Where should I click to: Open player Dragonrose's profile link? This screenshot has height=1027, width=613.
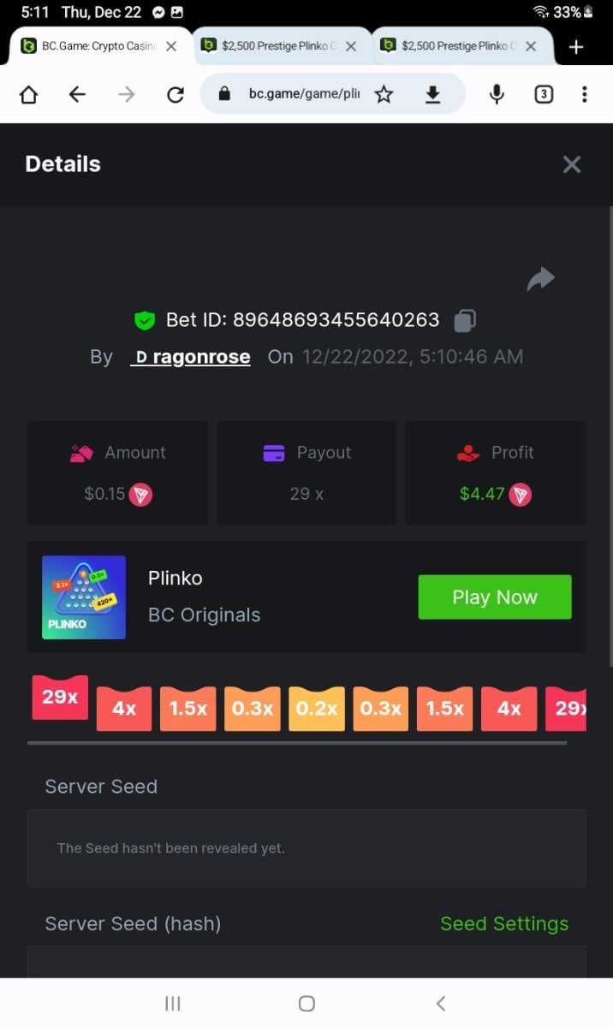click(x=190, y=357)
